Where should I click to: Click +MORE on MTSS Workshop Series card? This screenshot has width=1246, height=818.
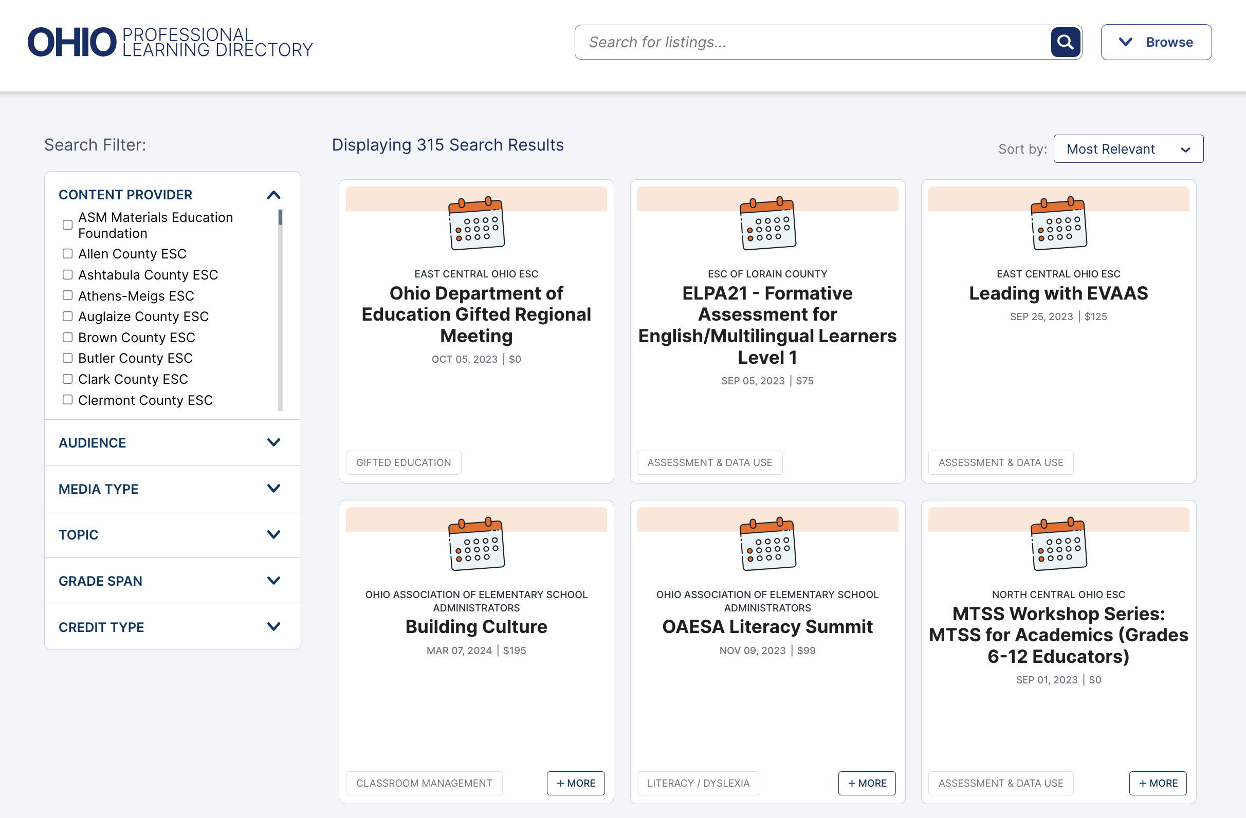[1158, 783]
